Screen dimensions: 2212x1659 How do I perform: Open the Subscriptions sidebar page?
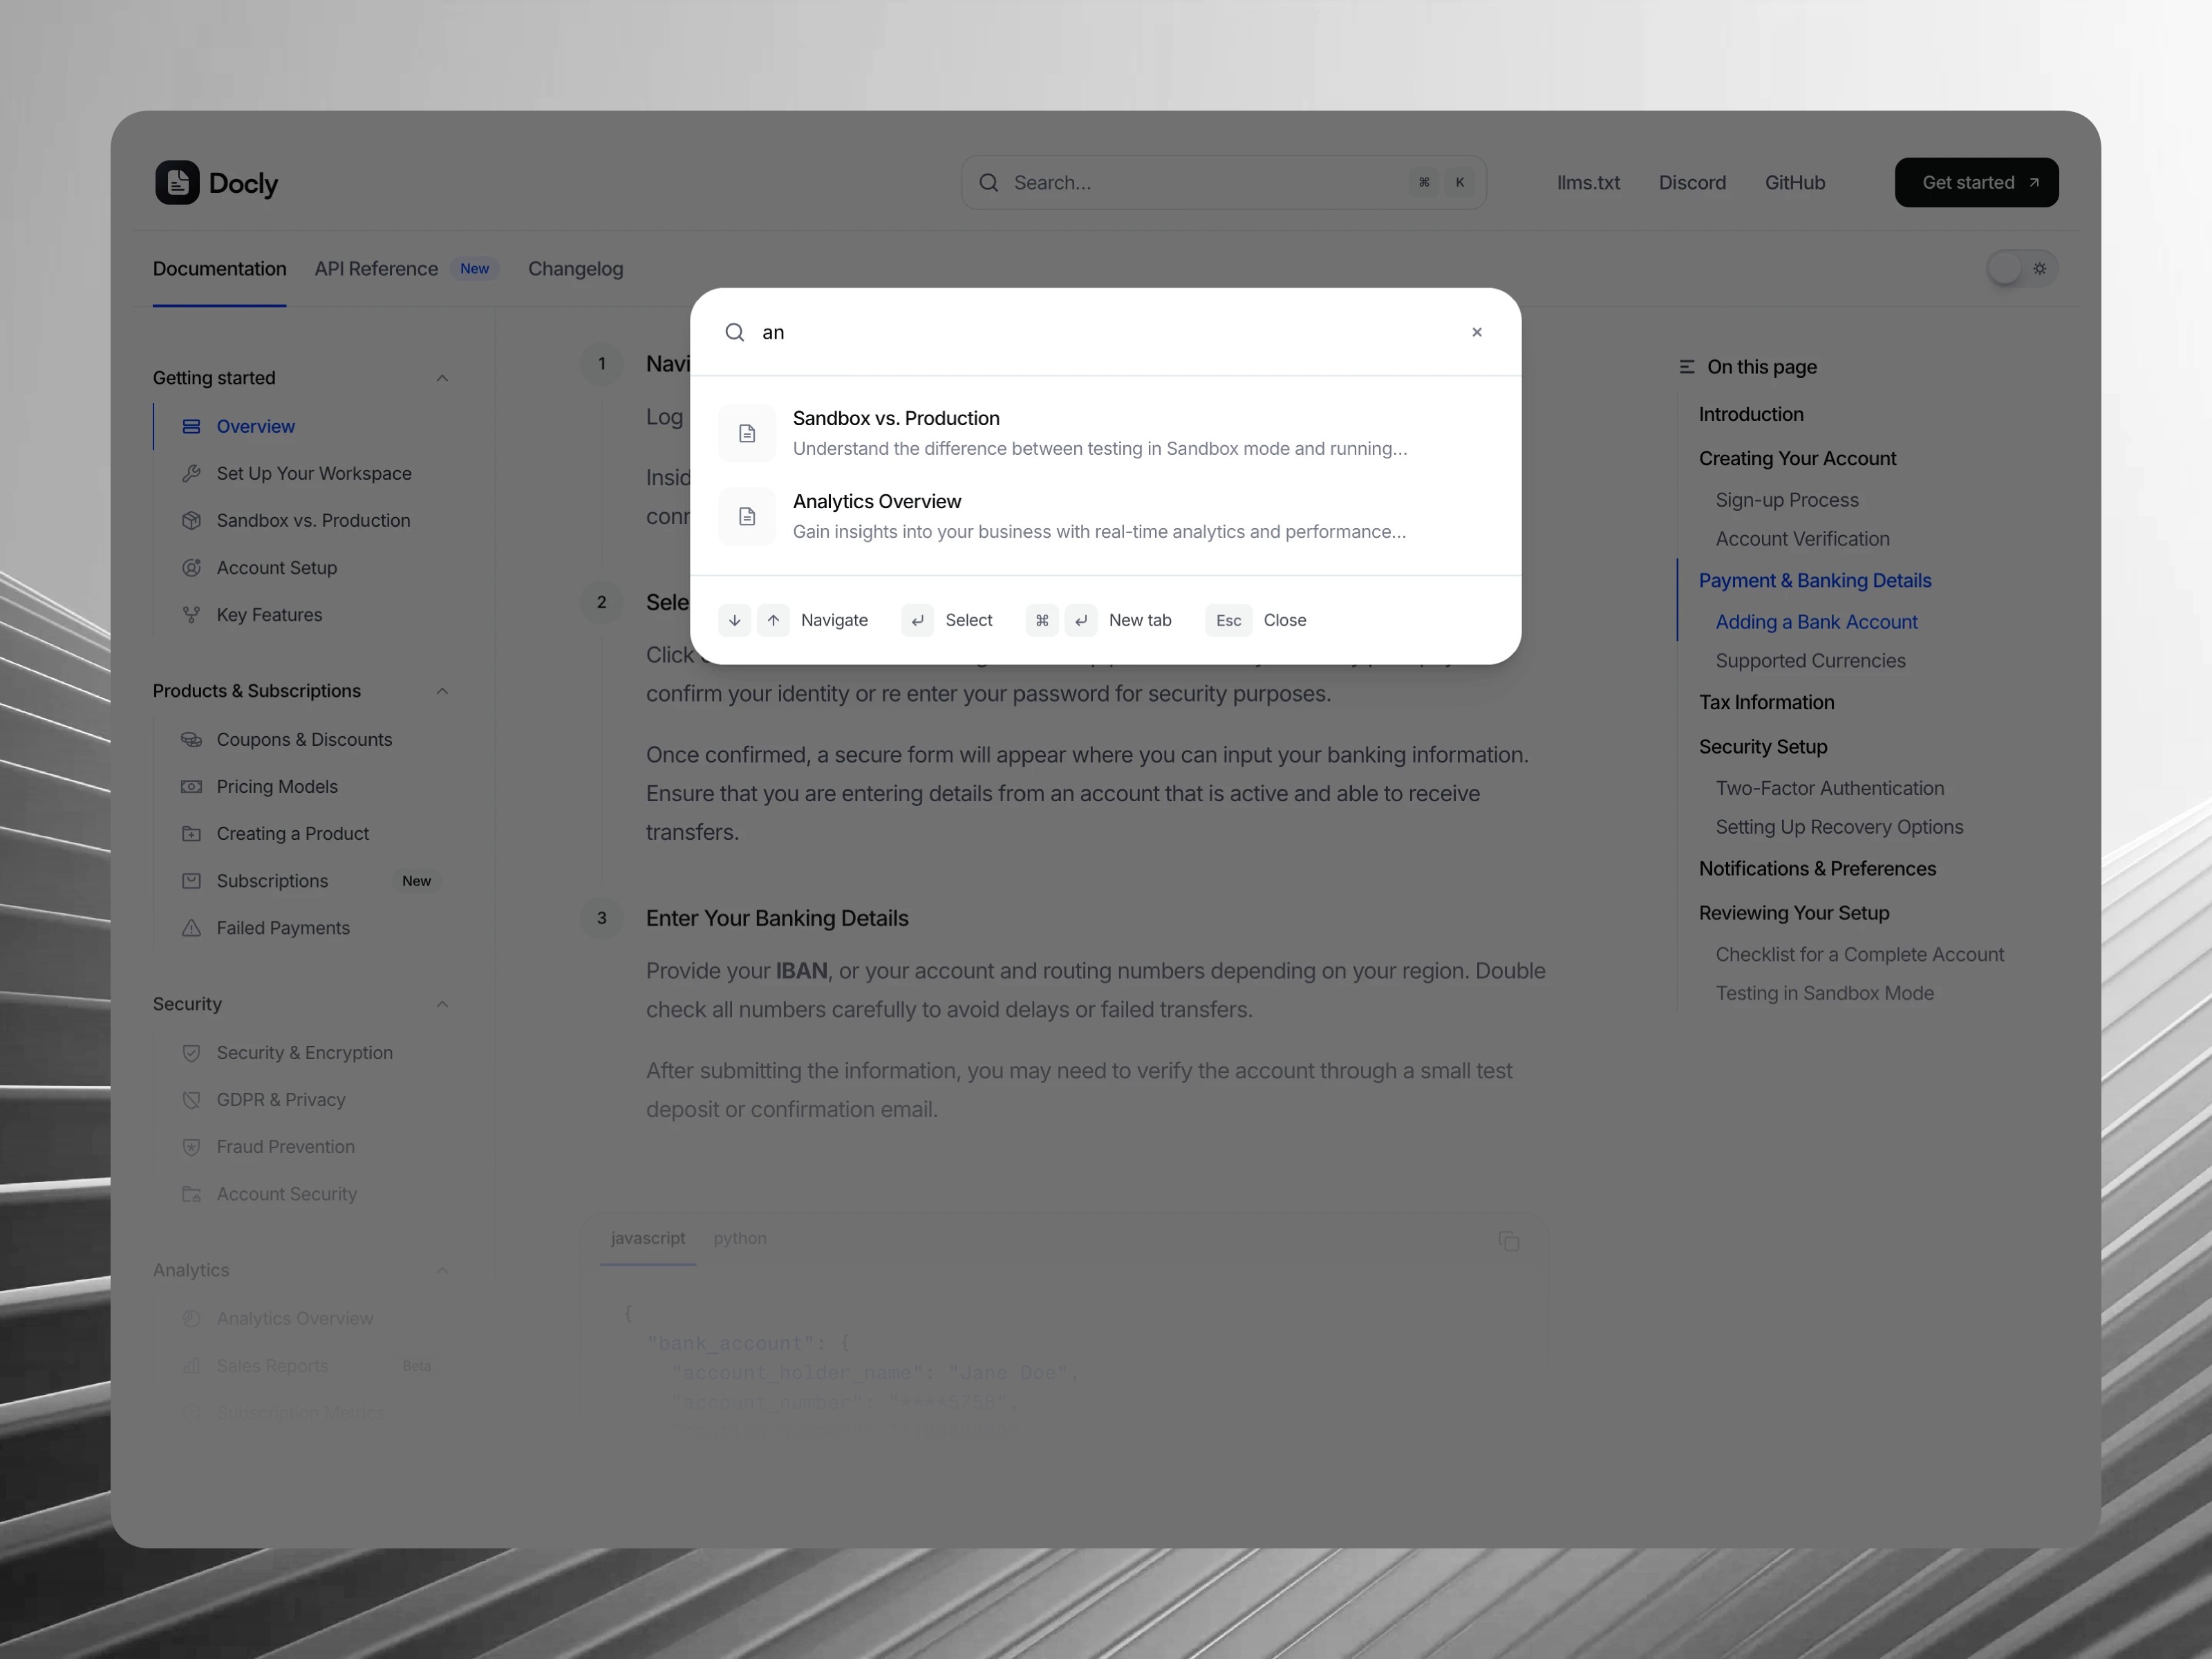pyautogui.click(x=272, y=881)
